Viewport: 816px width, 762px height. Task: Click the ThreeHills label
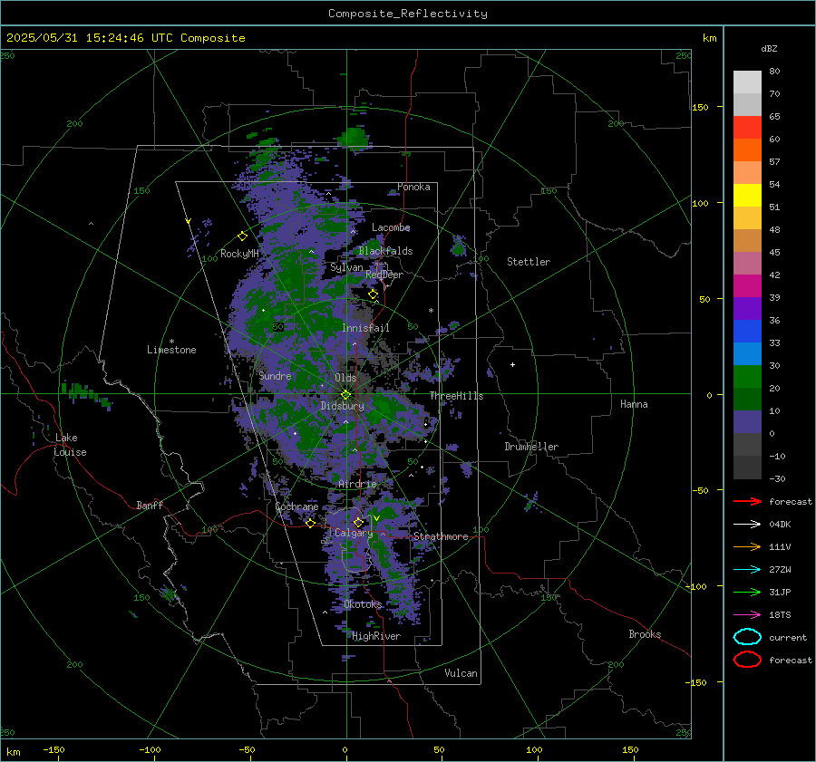(456, 396)
